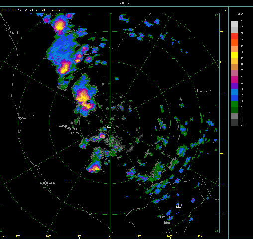
Task: Click the dBZ unit label above the color legend
Action: pyautogui.click(x=240, y=14)
